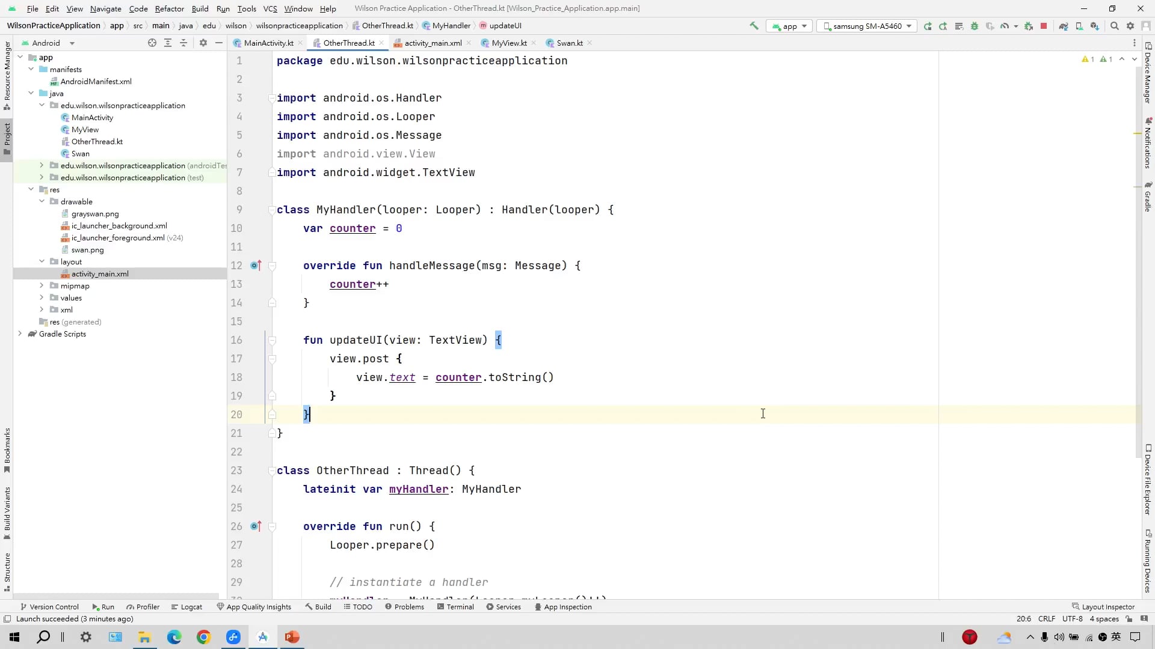The image size is (1155, 649).
Task: Switch to the MainActivity.kt editor tab
Action: (x=268, y=43)
